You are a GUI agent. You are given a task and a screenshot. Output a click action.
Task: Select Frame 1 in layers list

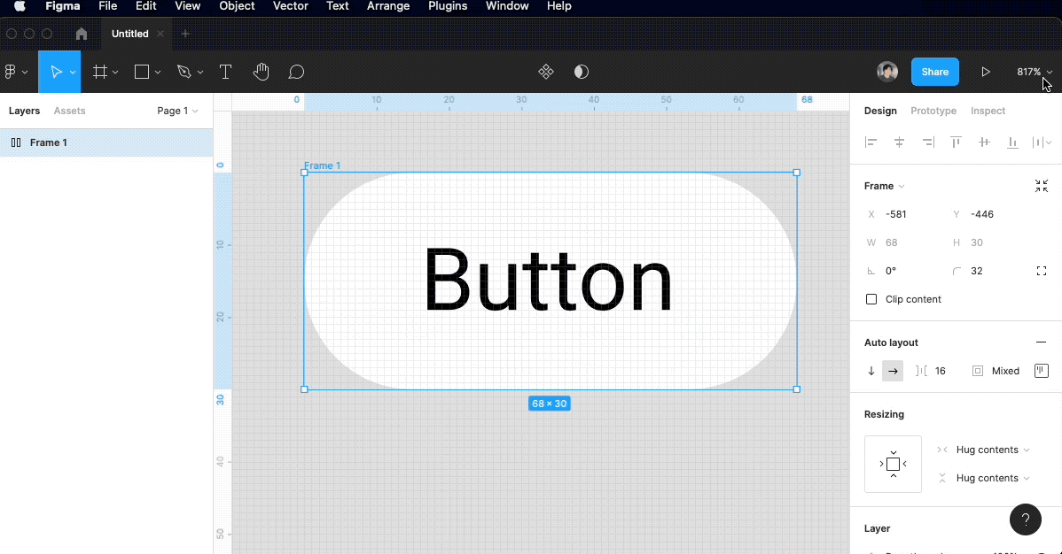click(106, 142)
